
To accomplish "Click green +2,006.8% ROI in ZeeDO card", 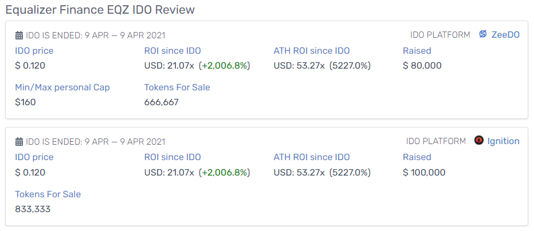I will coord(225,66).
